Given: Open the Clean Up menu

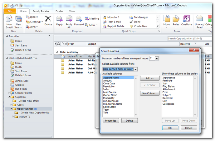Looking at the screenshot, I should (x=34, y=22).
